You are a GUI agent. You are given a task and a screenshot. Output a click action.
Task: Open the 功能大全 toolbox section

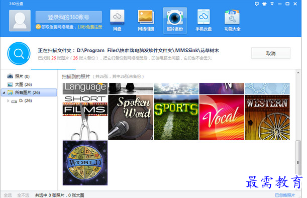(x=232, y=21)
